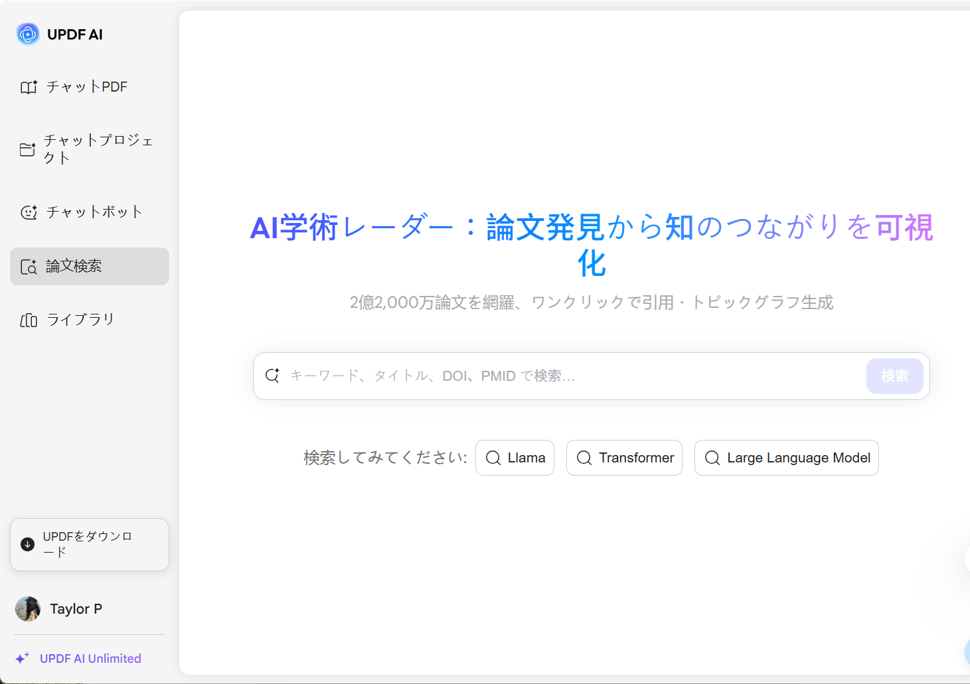Click the UPDF AI logo icon
The image size is (970, 684).
pos(28,34)
